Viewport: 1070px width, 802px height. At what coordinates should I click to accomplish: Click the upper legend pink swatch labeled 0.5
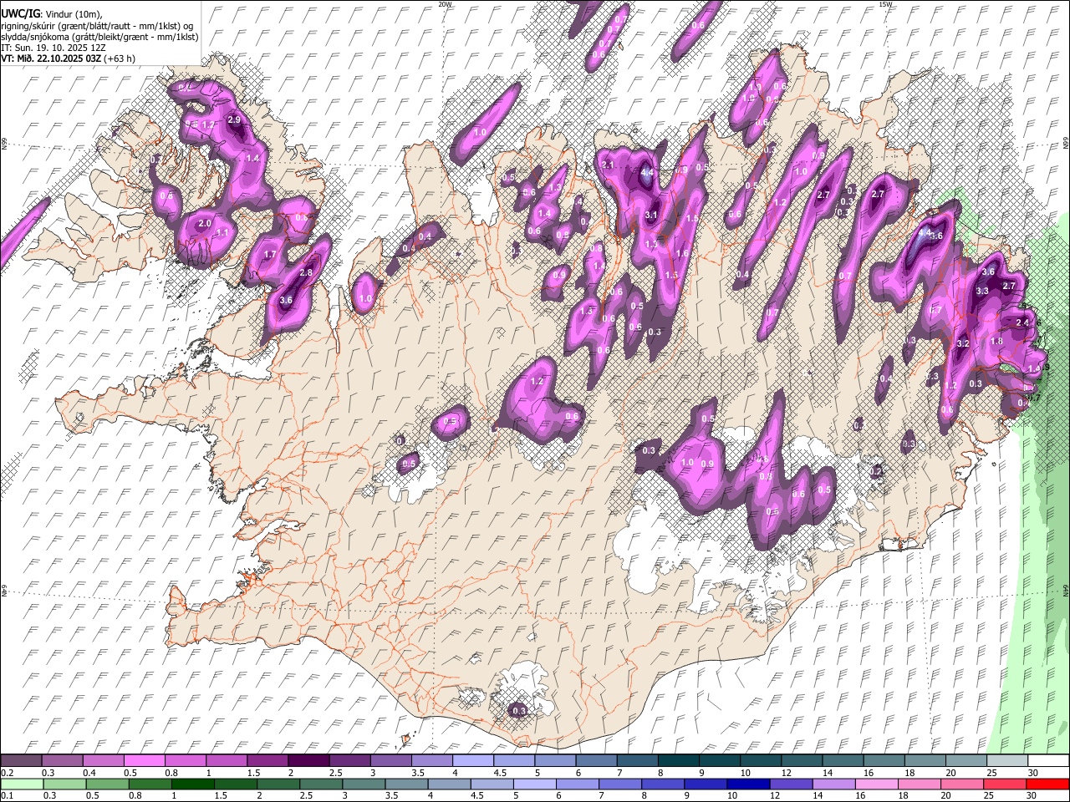[x=144, y=760]
